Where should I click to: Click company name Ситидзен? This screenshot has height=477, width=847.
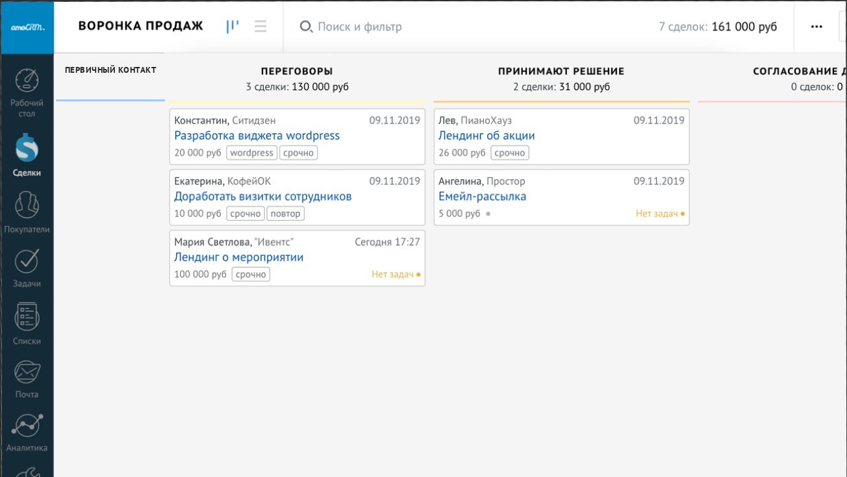coord(254,120)
